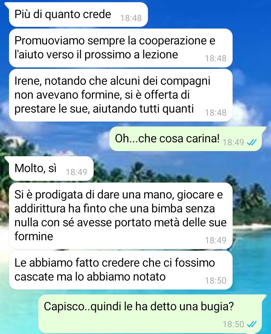271x334 pixels.
Task: Click the blue read ticks on 'Oh...che cosa carina!'
Action: click(252, 142)
